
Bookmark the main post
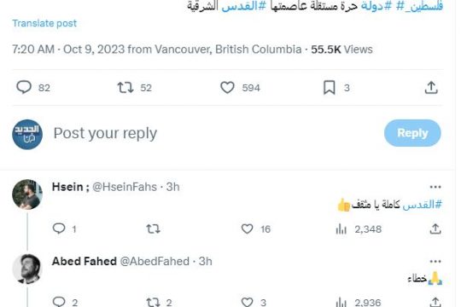pos(330,88)
